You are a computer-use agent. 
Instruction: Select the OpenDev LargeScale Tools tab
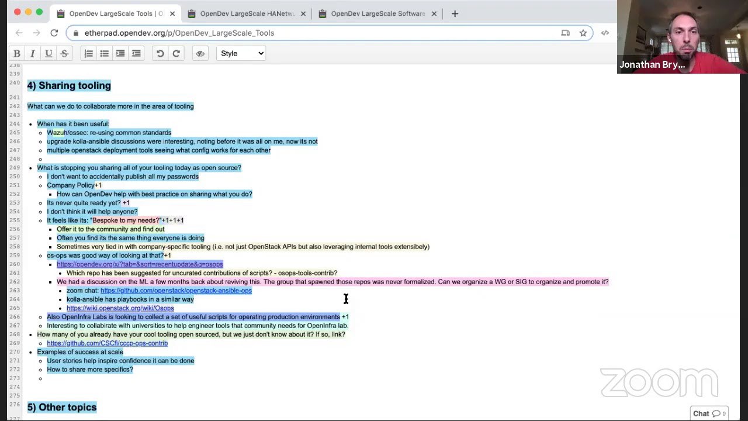tap(116, 13)
